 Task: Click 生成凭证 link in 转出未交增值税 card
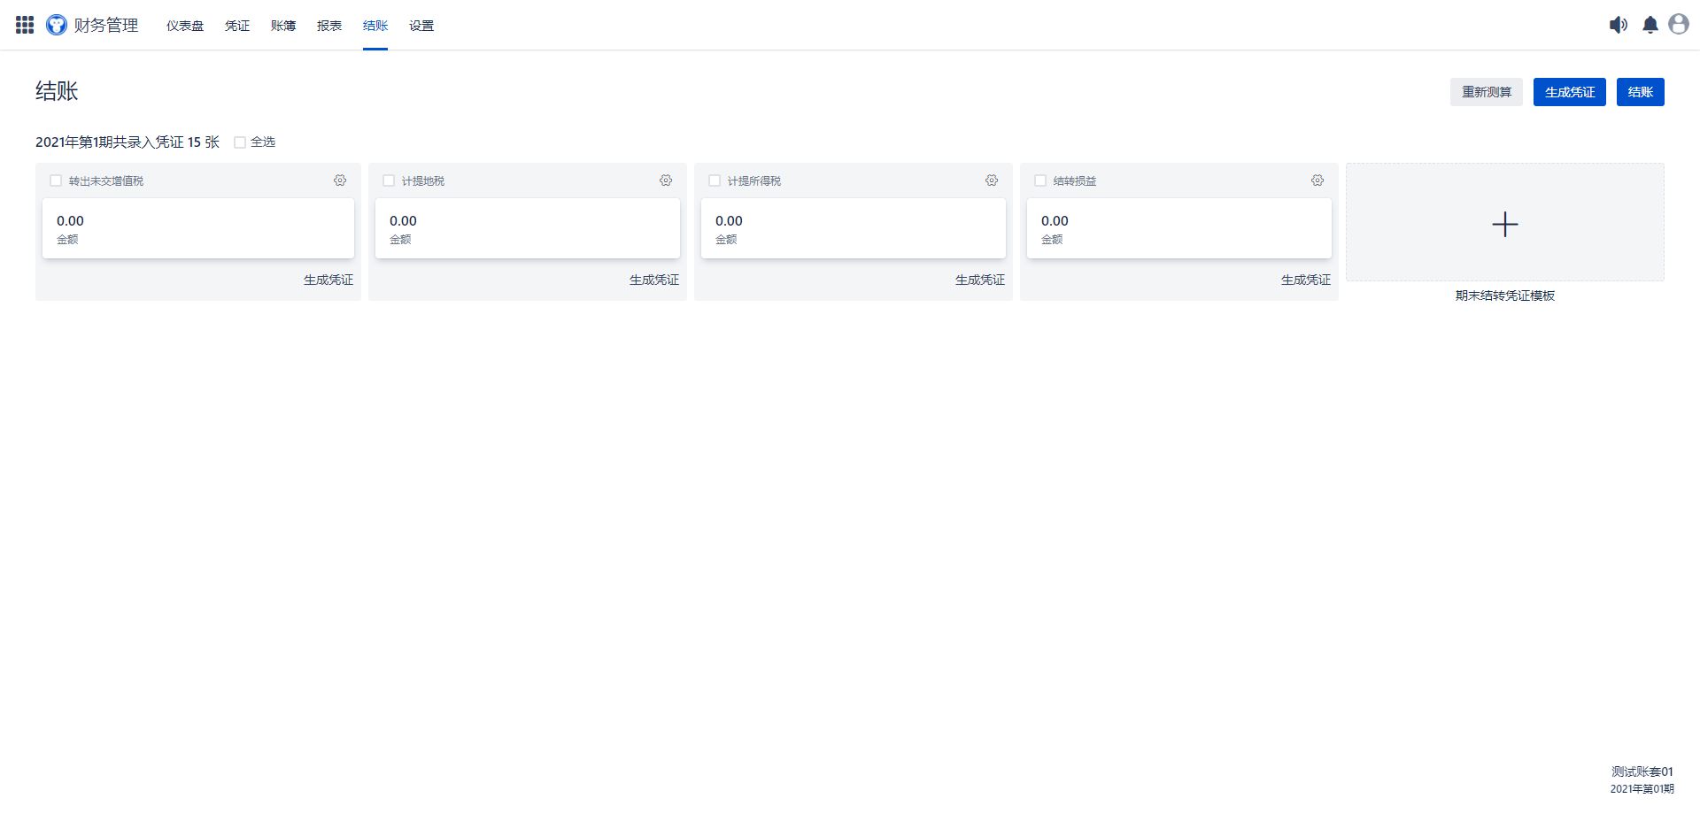click(x=328, y=280)
